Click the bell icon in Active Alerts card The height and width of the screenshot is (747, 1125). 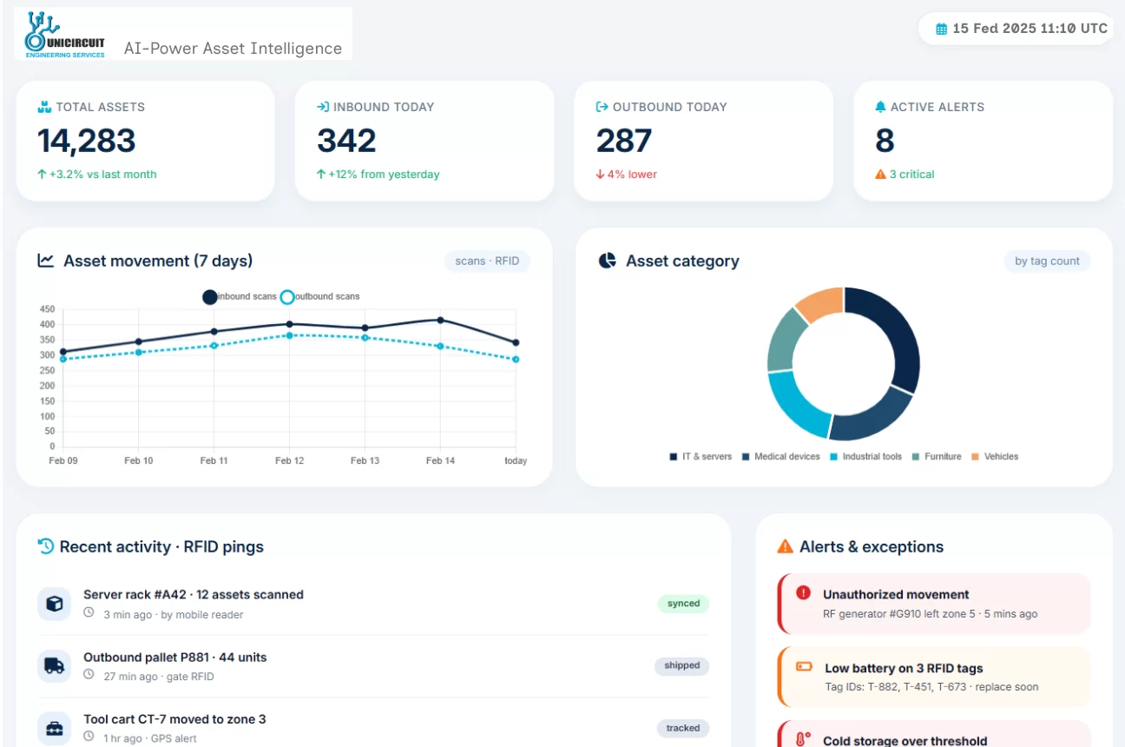(880, 107)
